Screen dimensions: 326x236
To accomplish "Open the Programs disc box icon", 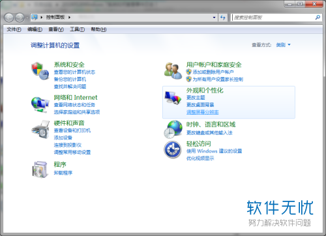I will [x=40, y=170].
